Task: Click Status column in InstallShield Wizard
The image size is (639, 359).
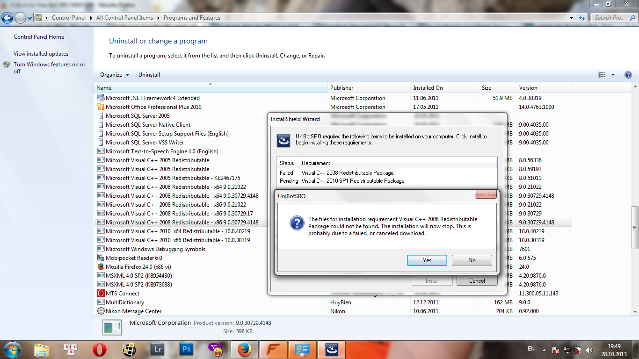Action: (x=288, y=163)
